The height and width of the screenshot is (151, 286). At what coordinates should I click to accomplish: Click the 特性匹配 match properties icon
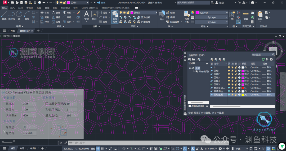[187, 17]
